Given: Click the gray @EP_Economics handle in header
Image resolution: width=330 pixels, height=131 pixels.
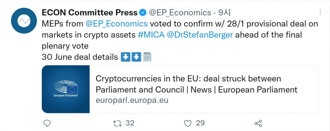Looking at the screenshot, I should pyautogui.click(x=180, y=12).
